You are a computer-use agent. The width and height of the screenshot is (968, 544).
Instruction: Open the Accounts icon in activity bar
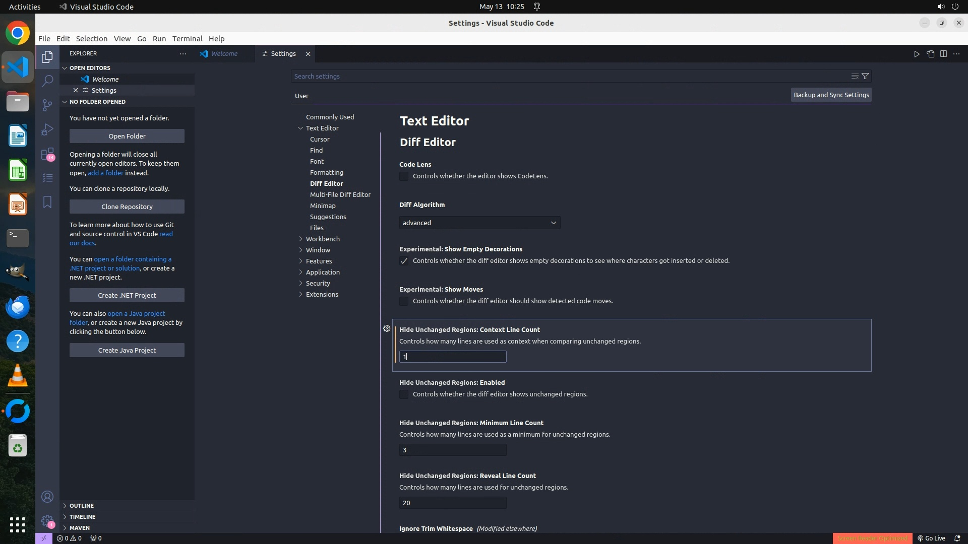(x=47, y=497)
